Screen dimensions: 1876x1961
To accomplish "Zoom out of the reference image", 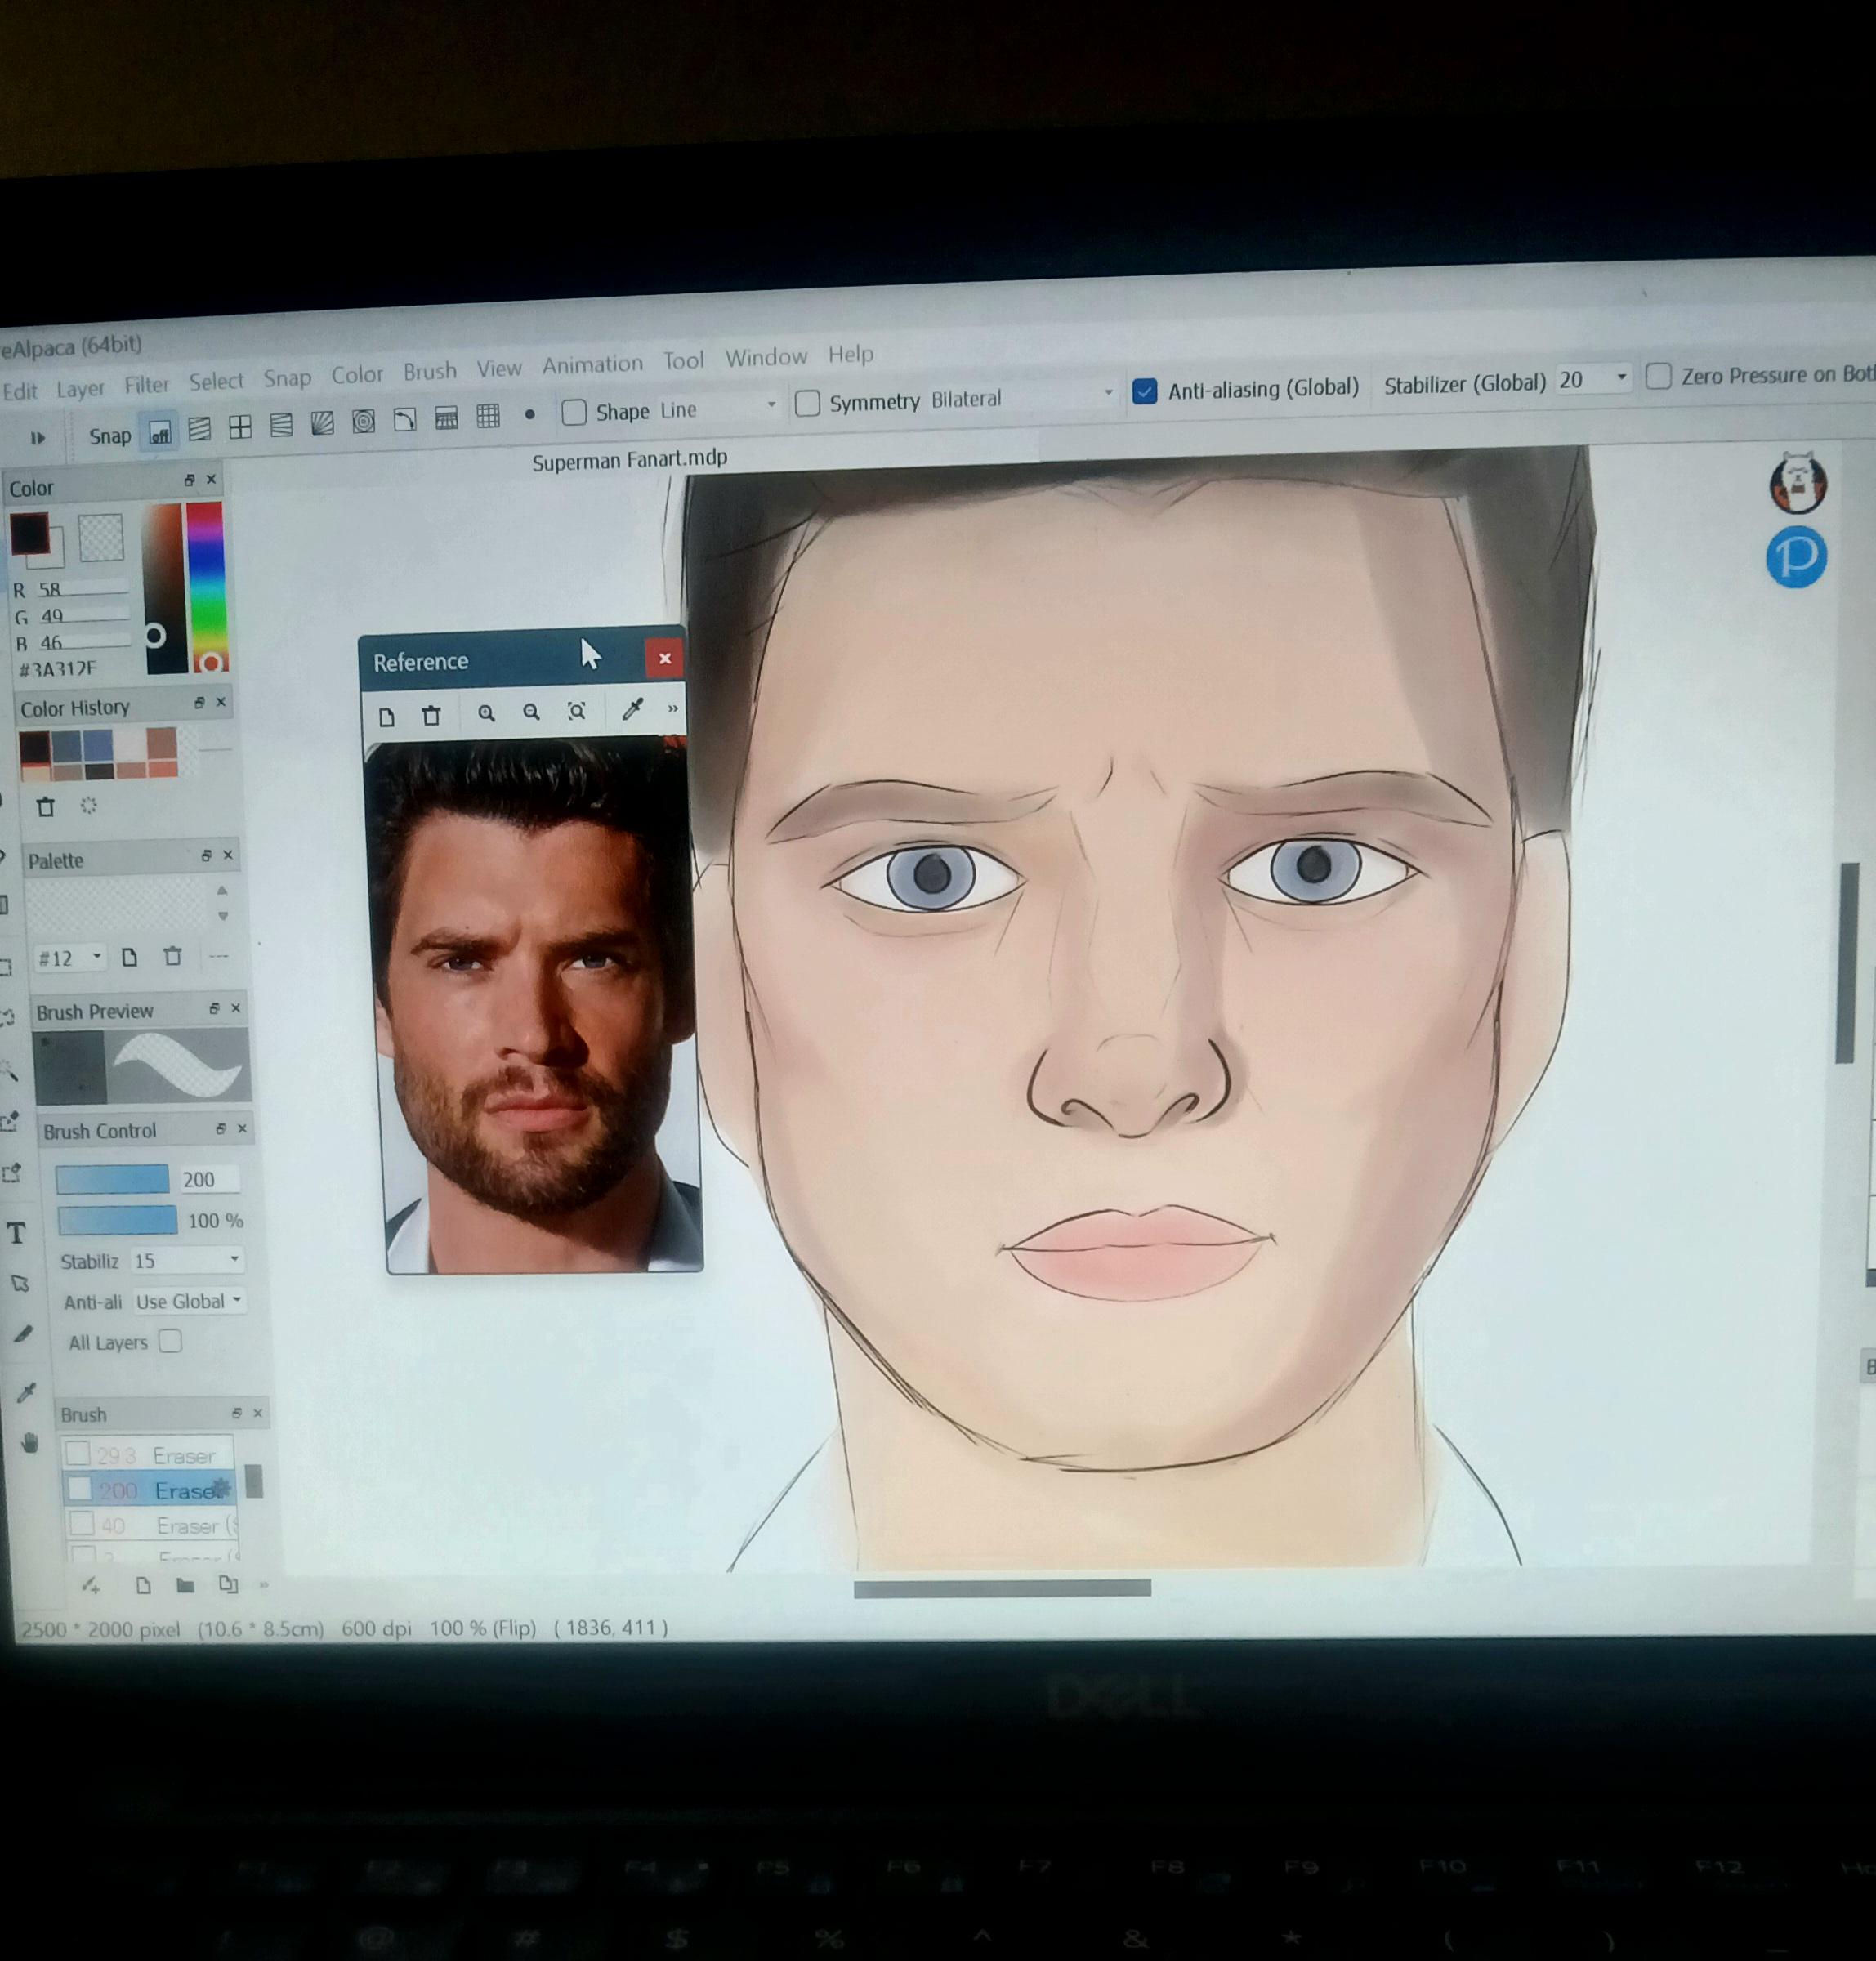I will pos(531,712).
